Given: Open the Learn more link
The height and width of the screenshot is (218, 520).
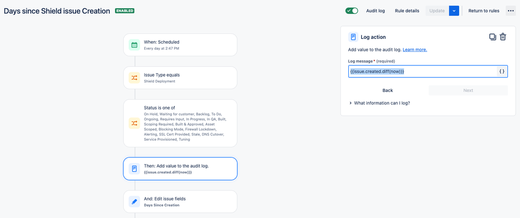Looking at the screenshot, I should coord(415,50).
